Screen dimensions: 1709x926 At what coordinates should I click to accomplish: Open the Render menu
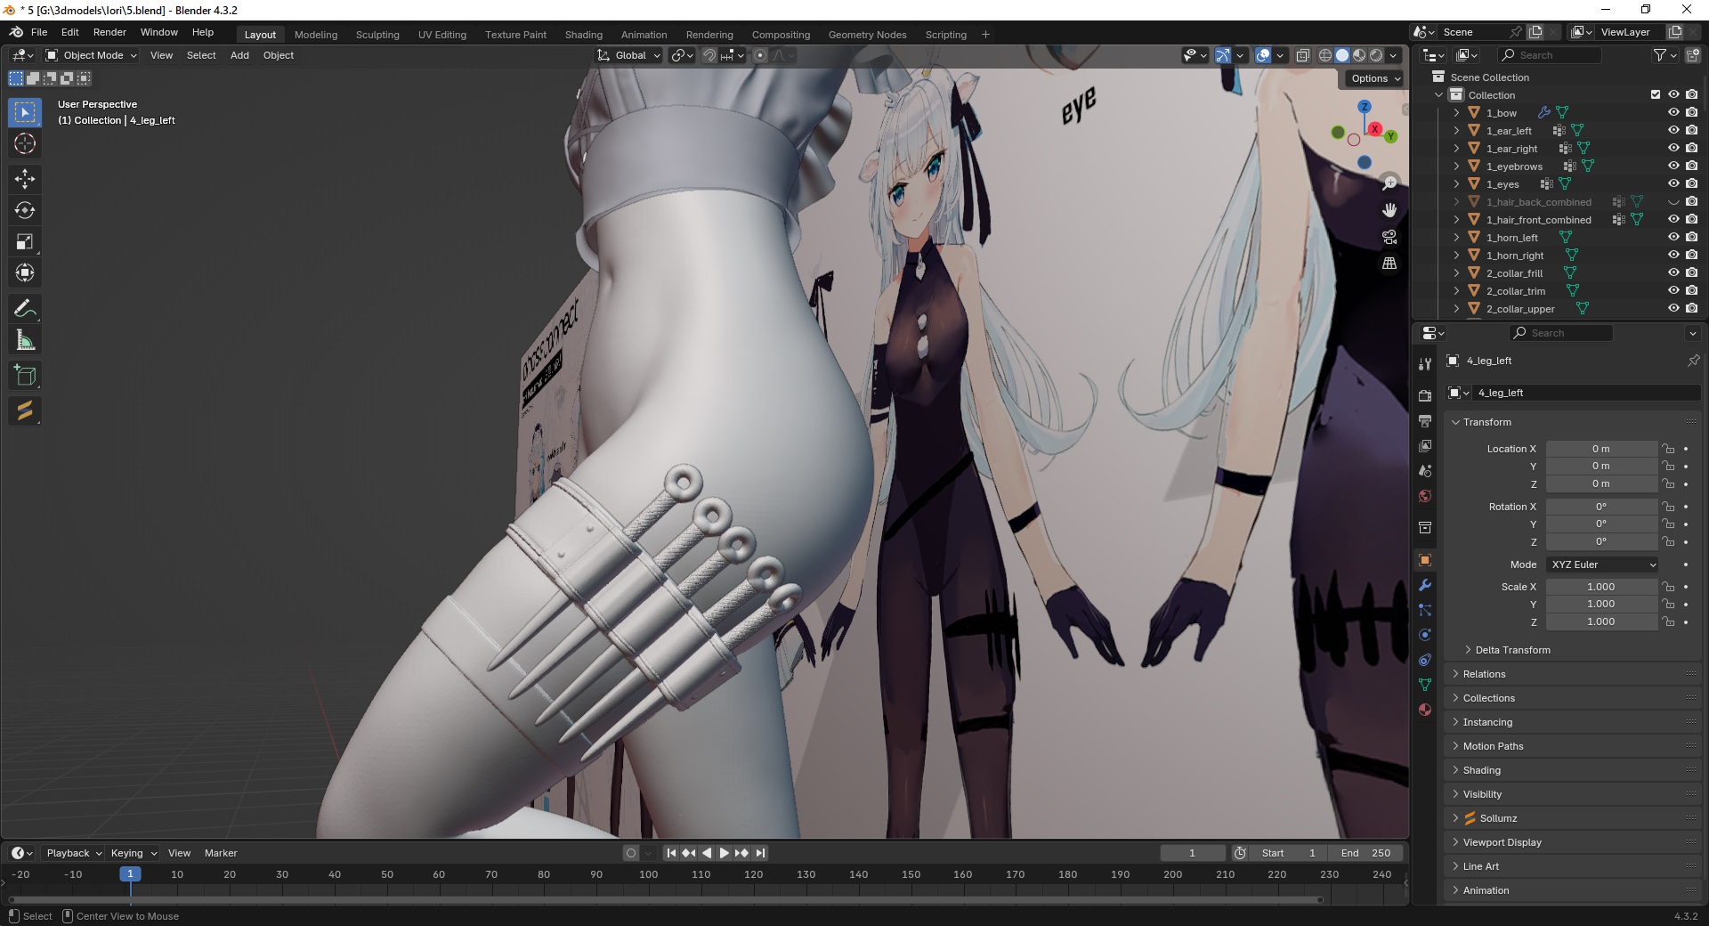[109, 32]
